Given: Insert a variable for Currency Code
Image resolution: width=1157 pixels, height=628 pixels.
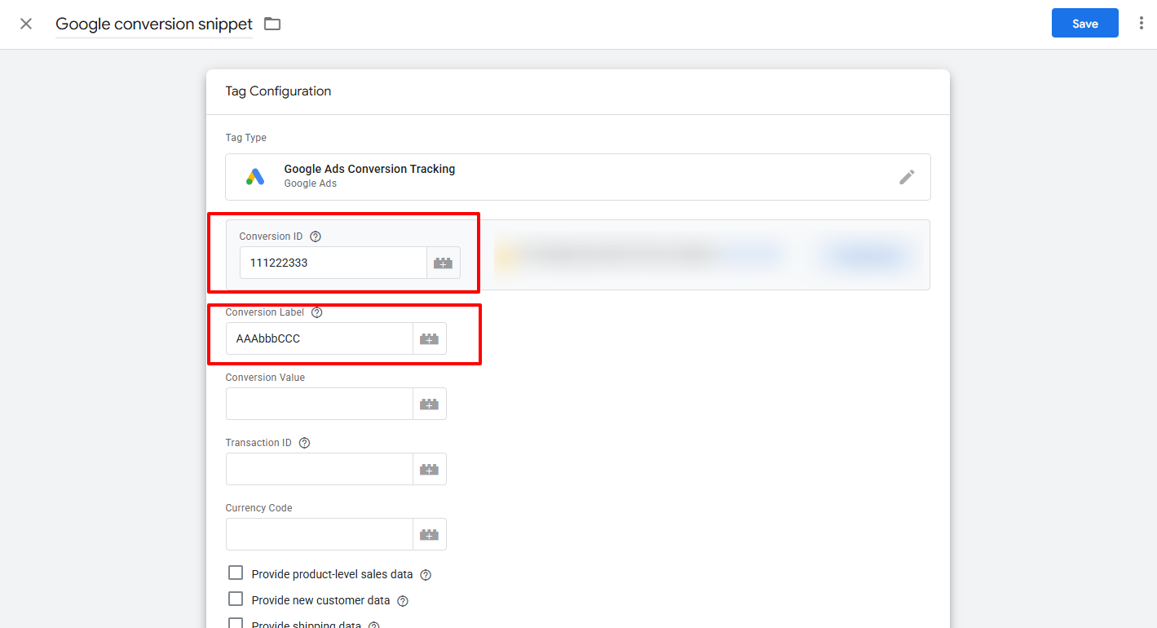Looking at the screenshot, I should coord(430,534).
